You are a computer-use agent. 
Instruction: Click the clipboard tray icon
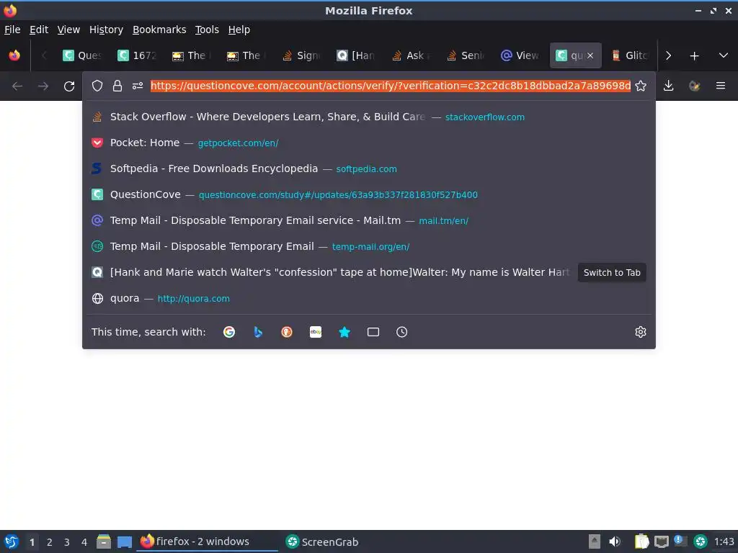641,541
